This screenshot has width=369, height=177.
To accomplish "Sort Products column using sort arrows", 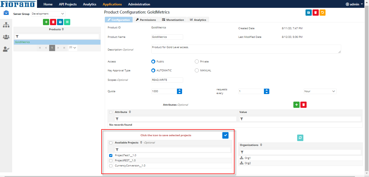I will pos(63,29).
